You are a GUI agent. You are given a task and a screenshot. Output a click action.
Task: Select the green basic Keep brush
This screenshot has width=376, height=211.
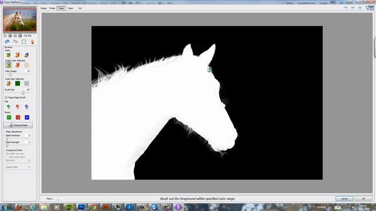click(9, 55)
